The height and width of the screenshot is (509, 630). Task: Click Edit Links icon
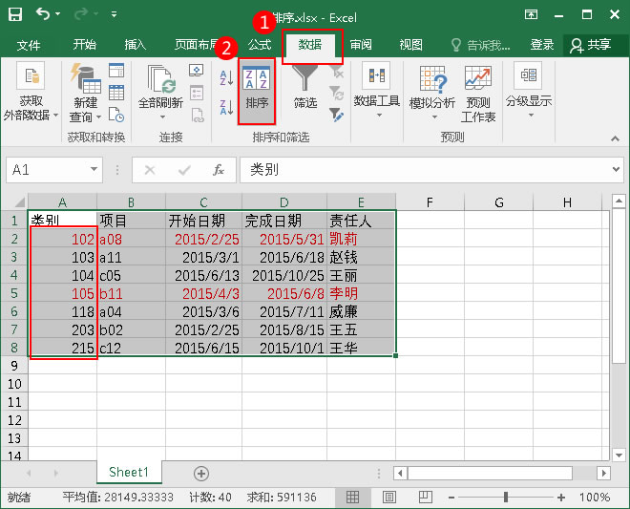(198, 115)
